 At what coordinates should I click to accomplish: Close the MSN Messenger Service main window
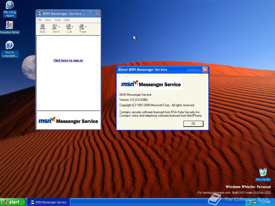pos(98,13)
